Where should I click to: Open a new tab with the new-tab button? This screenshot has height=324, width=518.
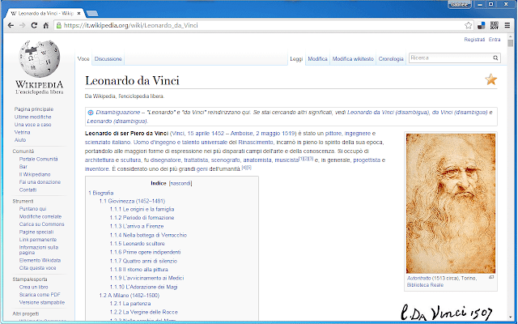tap(91, 14)
